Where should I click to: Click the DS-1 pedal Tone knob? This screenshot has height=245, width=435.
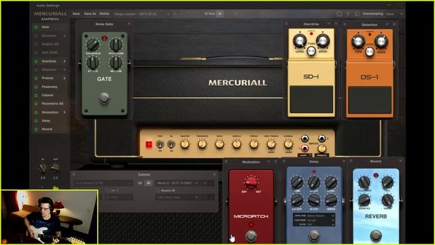358,42
